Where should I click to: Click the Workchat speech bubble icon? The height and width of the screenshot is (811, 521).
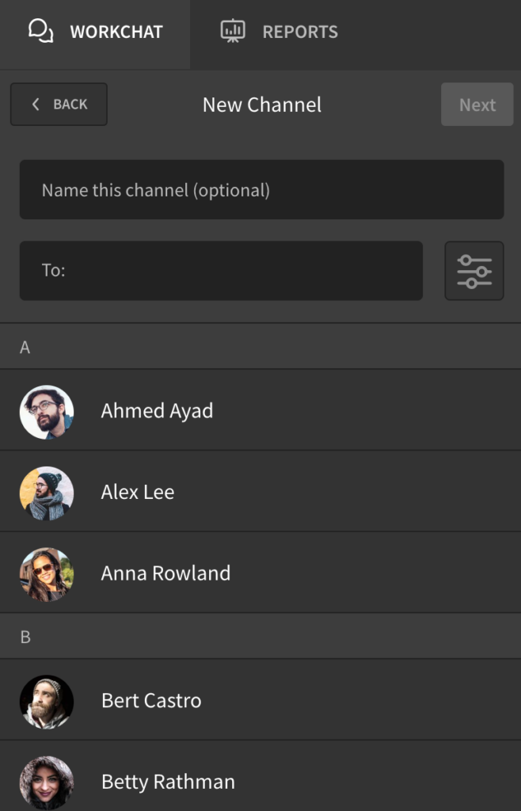[x=38, y=30]
